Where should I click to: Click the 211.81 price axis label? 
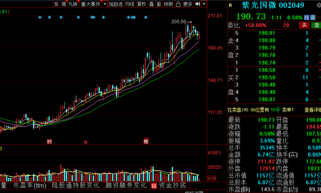[215, 16]
